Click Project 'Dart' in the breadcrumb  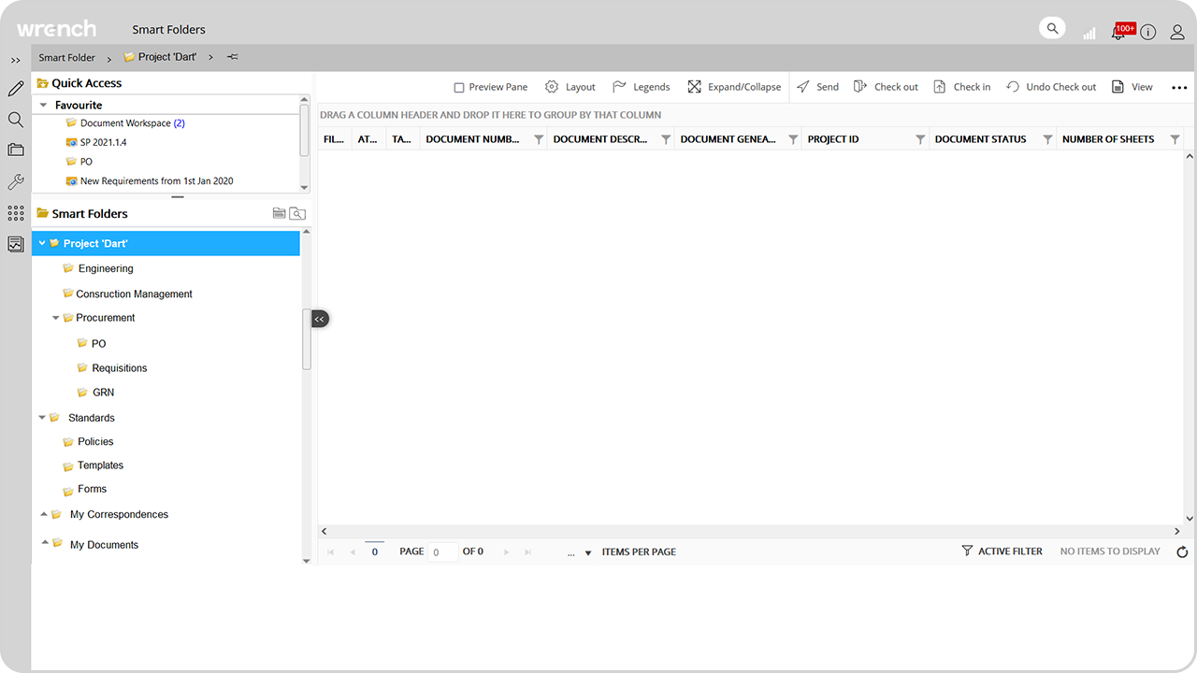[160, 57]
